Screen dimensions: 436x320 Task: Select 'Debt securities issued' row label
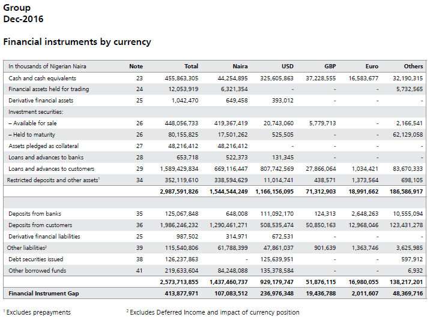tap(36, 259)
